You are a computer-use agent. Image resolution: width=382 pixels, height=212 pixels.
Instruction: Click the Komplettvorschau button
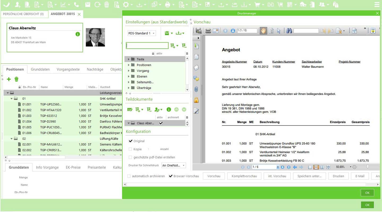(244, 176)
